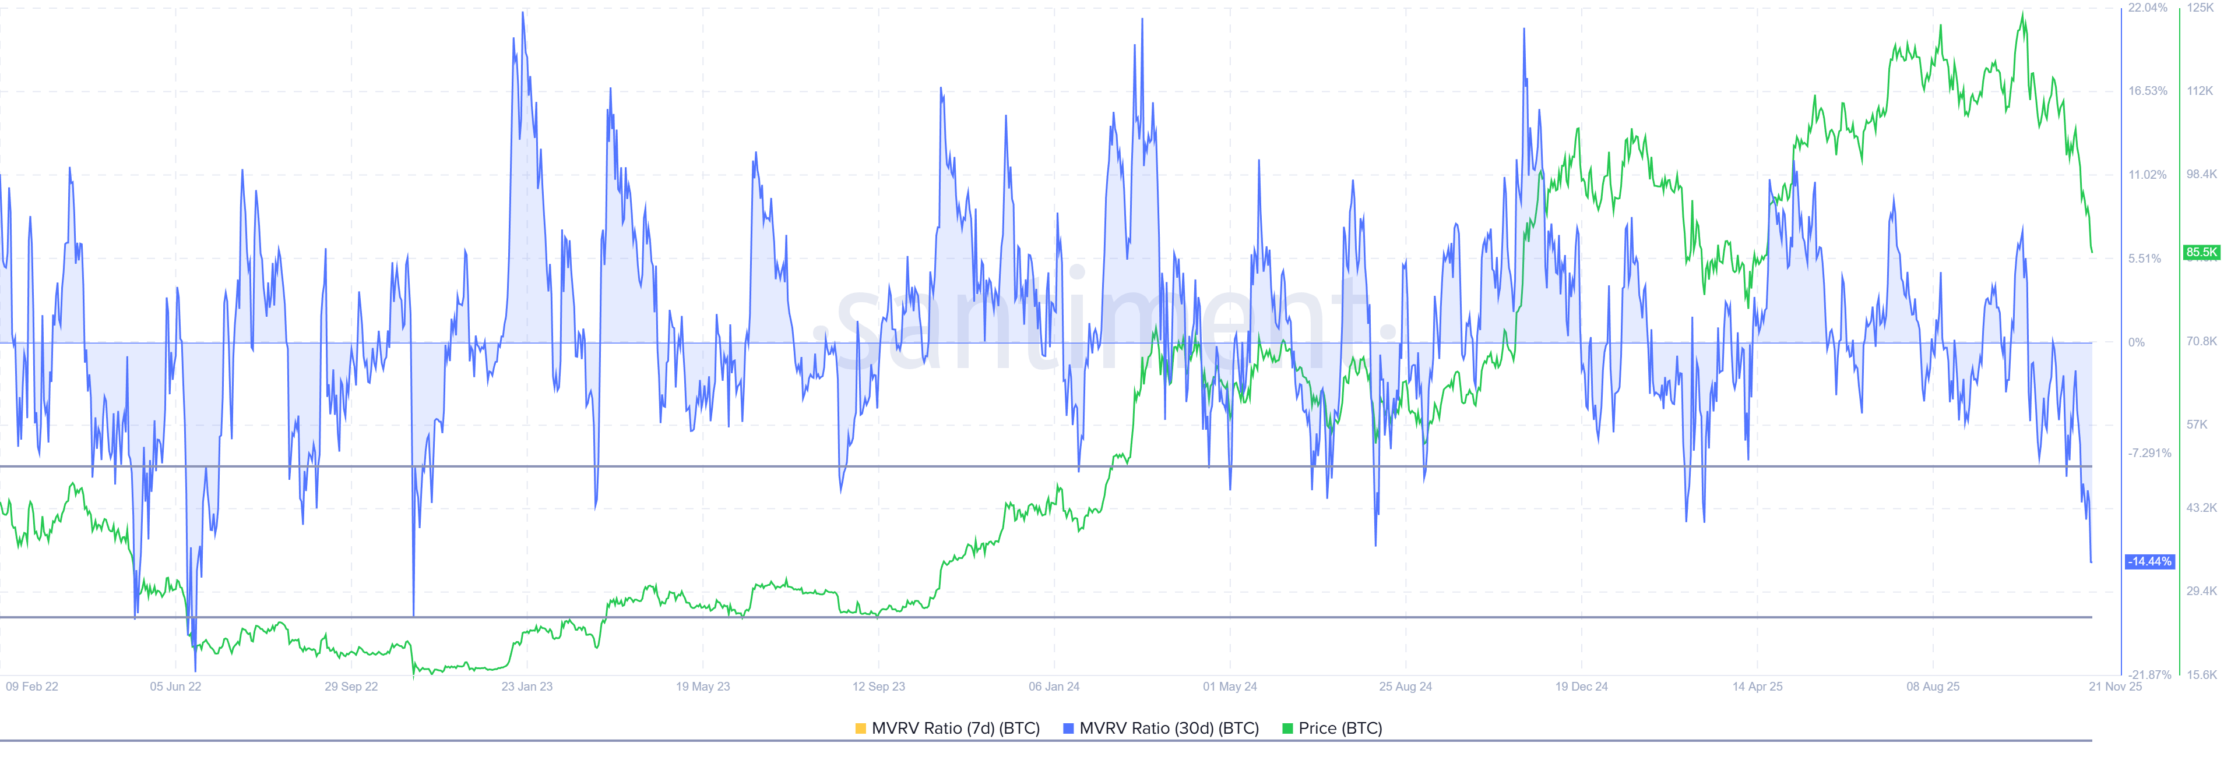Click the 15.6K bottom price axis label
Image resolution: width=2238 pixels, height=757 pixels.
click(x=2201, y=674)
